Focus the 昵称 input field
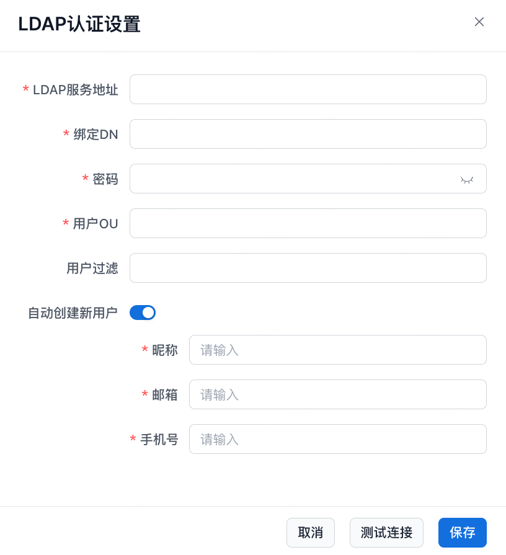The image size is (506, 555). coord(337,350)
